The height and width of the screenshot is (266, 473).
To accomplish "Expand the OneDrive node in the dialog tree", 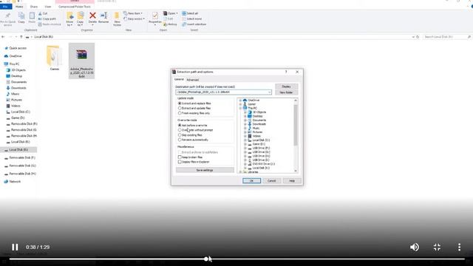I will click(x=240, y=100).
